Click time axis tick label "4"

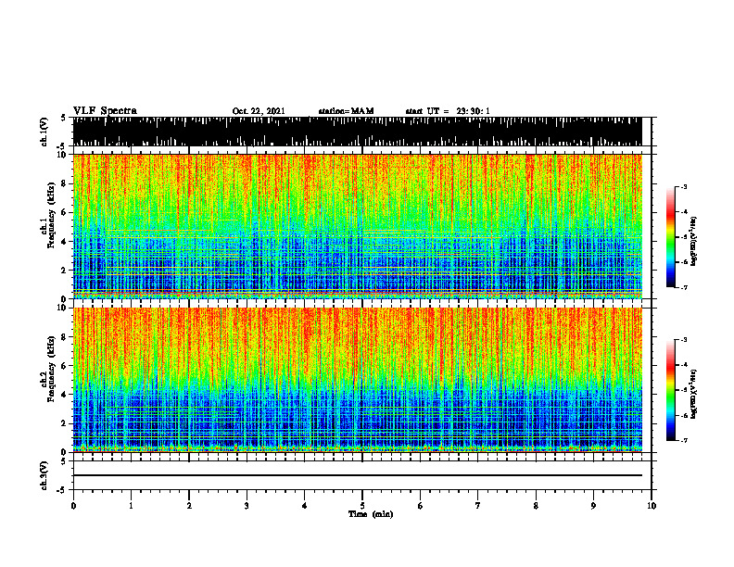(x=305, y=506)
